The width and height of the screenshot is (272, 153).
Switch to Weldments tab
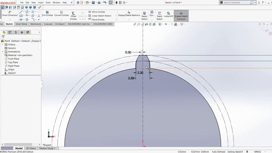coord(36,24)
